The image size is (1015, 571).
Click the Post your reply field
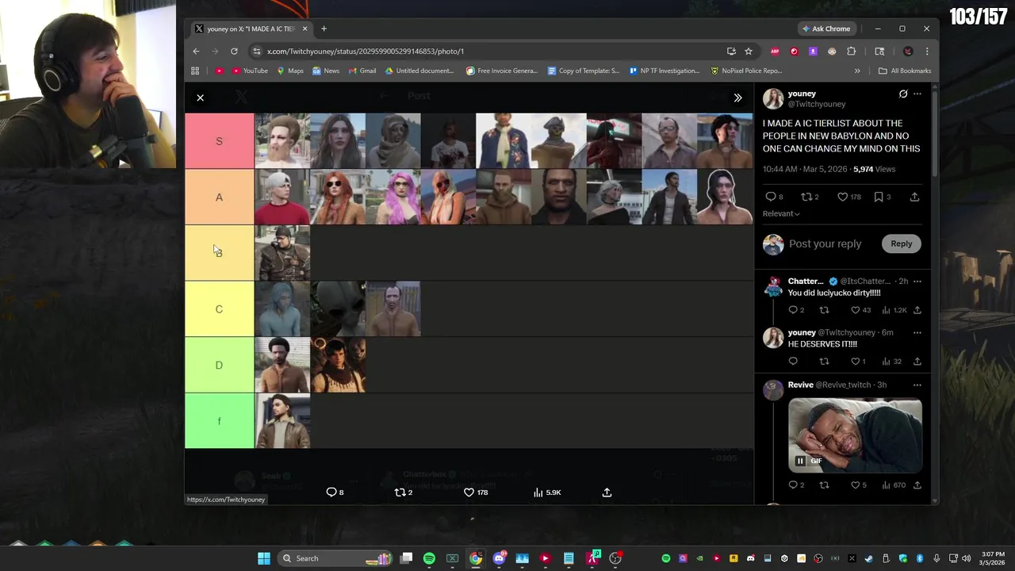tap(825, 243)
